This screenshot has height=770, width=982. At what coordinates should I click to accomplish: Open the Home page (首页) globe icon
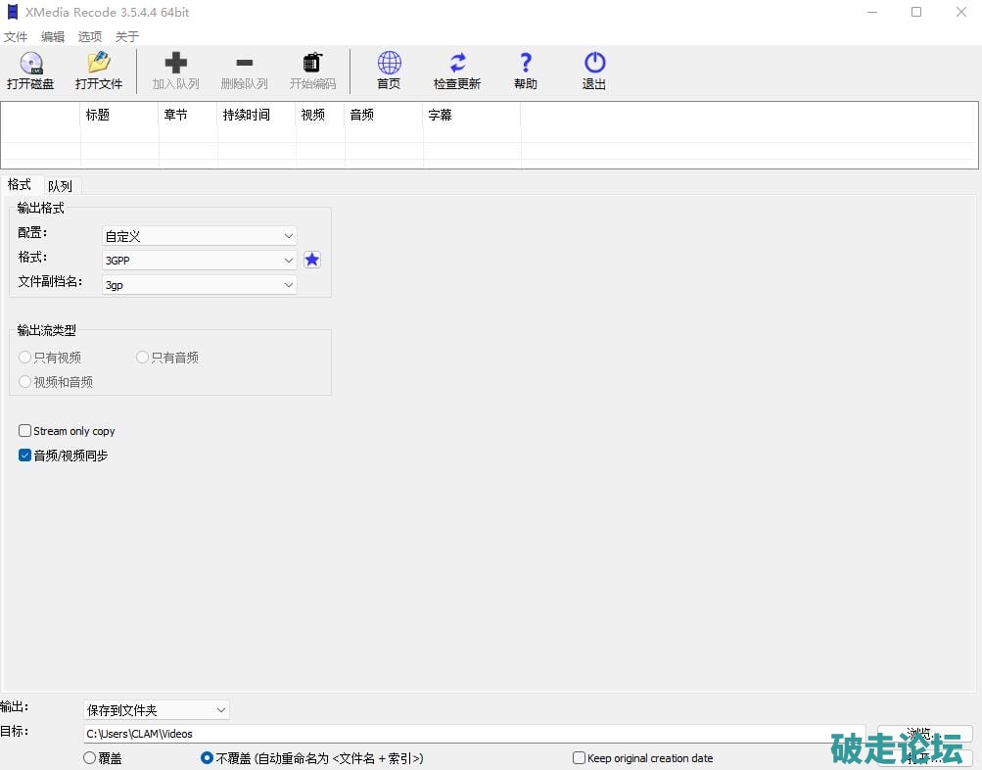tap(389, 65)
